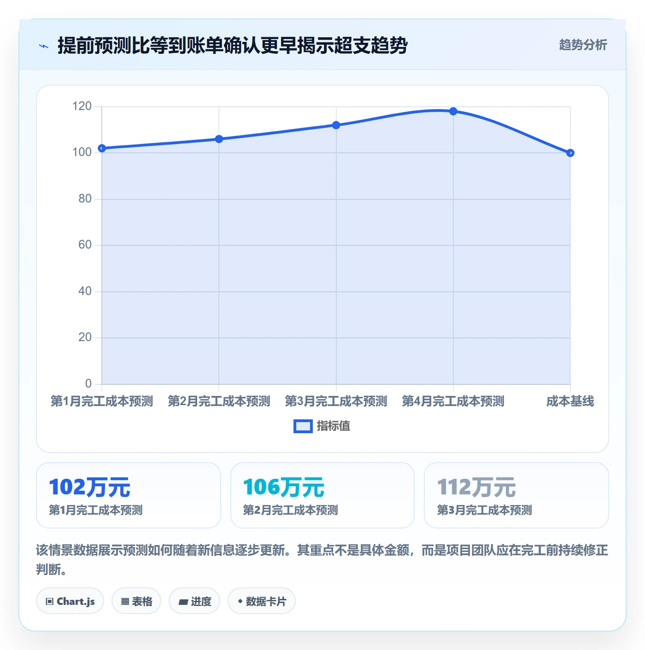Select the 进度 tag pill
Screen dimensions: 645x650
pyautogui.click(x=194, y=601)
